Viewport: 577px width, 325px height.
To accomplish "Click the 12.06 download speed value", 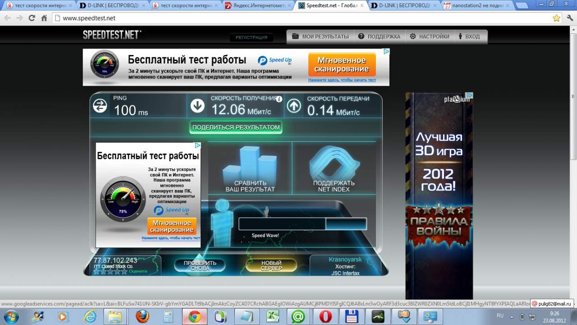I will [x=228, y=109].
